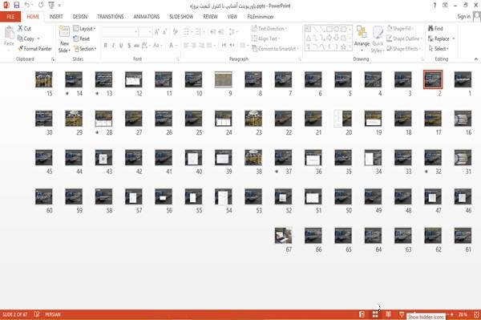Open Quick Styles gallery
Image resolution: width=481 pixels, height=320 pixels.
click(378, 39)
